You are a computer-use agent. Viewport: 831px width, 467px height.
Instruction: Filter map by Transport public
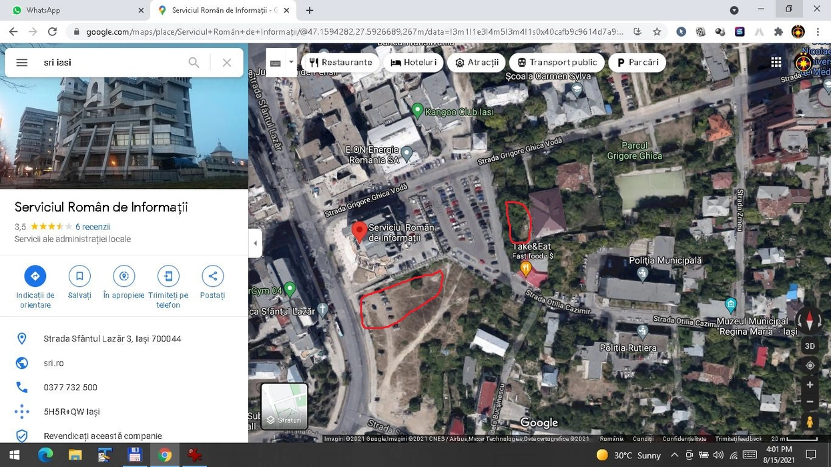(x=557, y=63)
